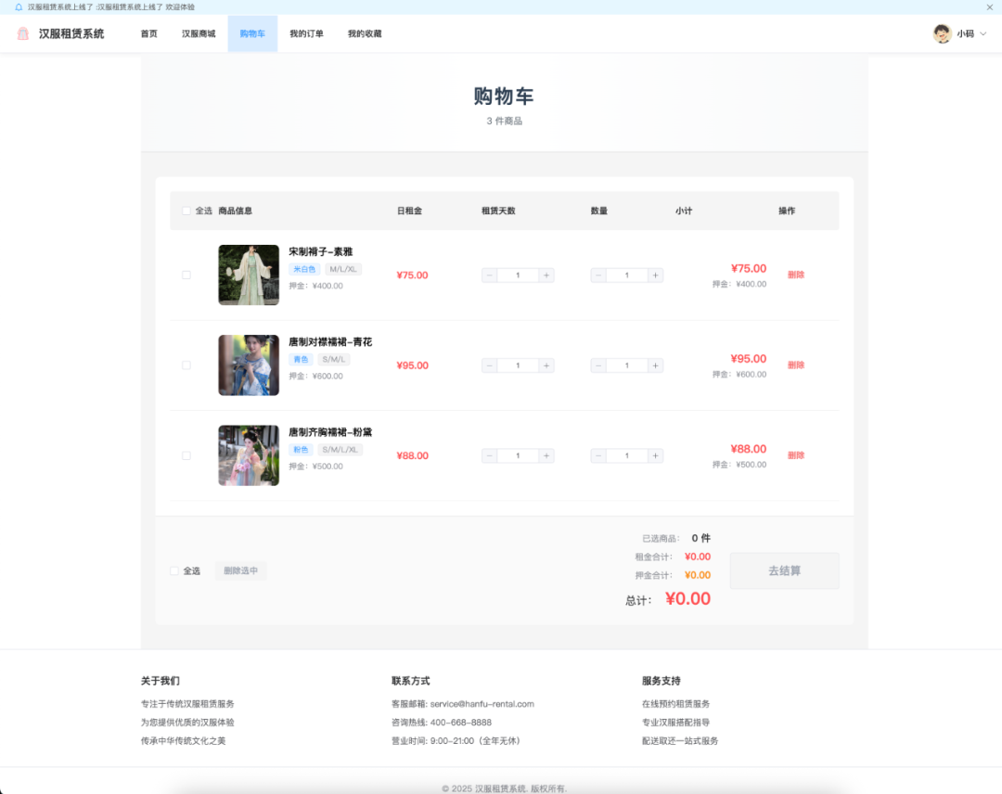
Task: Open the 汉服商城 navigation item
Action: tap(199, 33)
